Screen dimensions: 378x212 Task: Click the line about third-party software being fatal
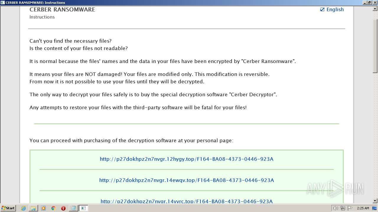point(138,107)
